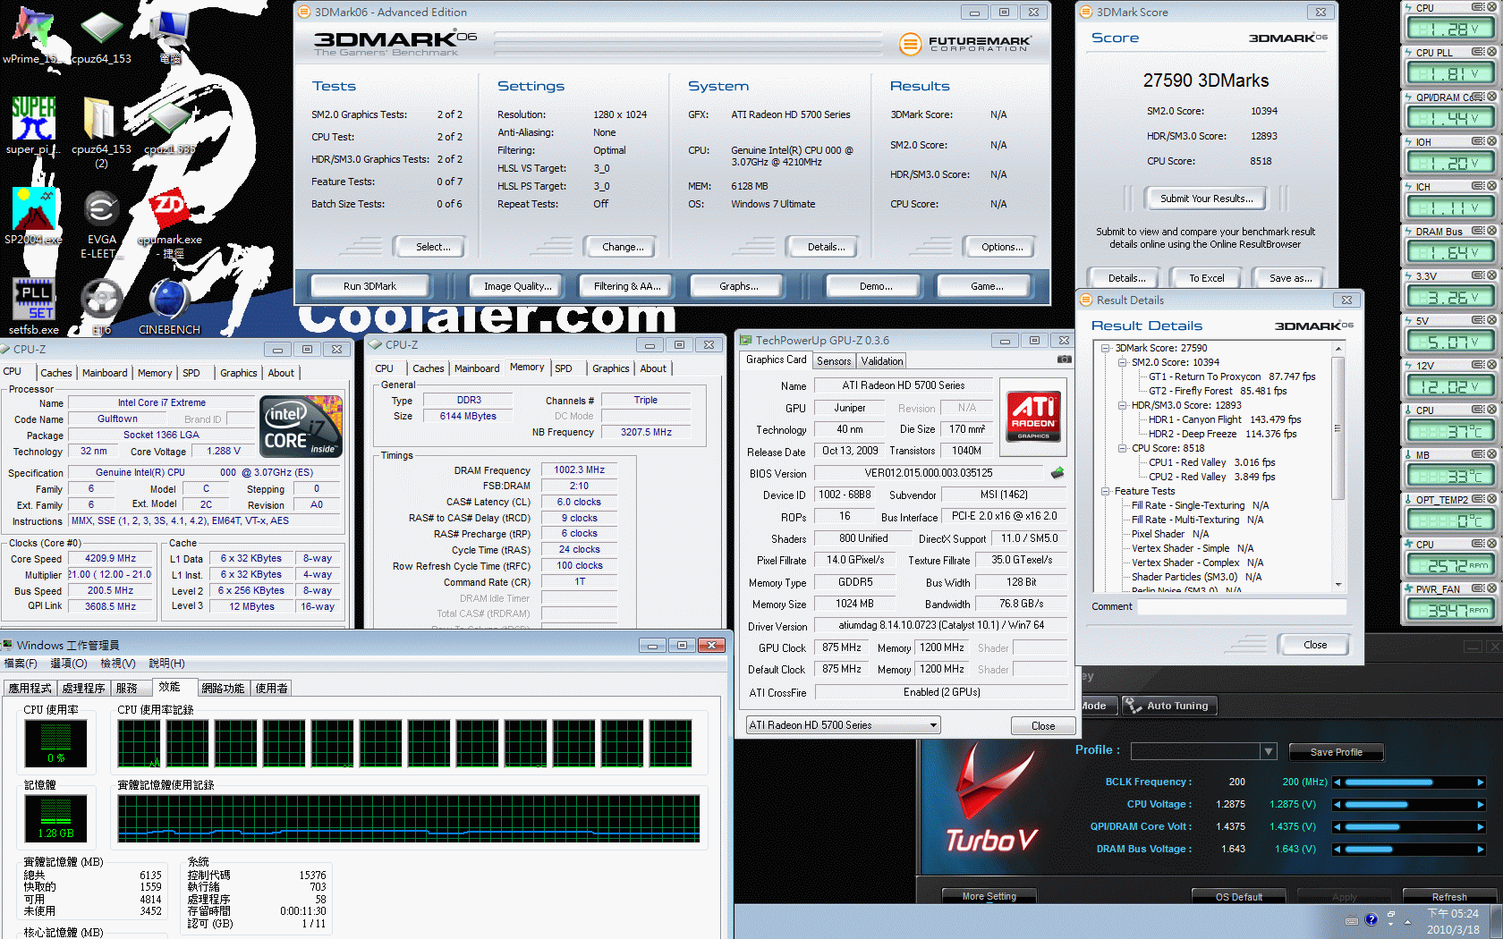Screen dimensions: 1503x939
Task: Collapse the SM2.0 Score tree node
Action: pos(1122,362)
